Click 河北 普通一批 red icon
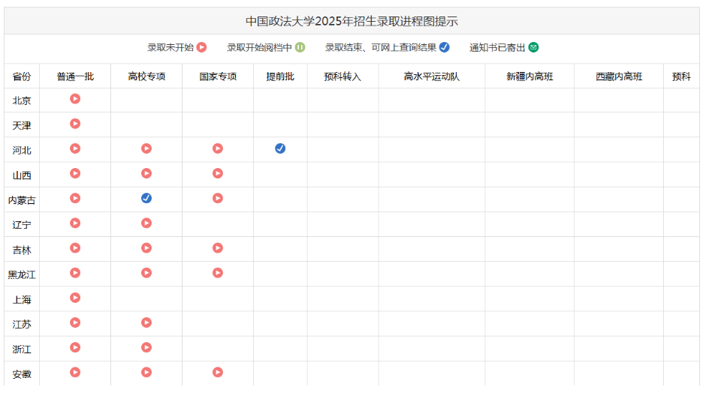Image resolution: width=706 pixels, height=402 pixels. [75, 148]
